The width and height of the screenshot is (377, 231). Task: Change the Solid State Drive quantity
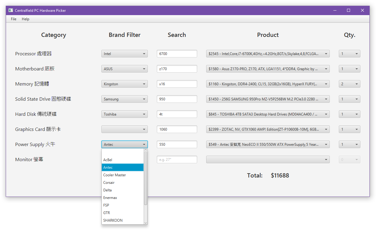pyautogui.click(x=349, y=99)
